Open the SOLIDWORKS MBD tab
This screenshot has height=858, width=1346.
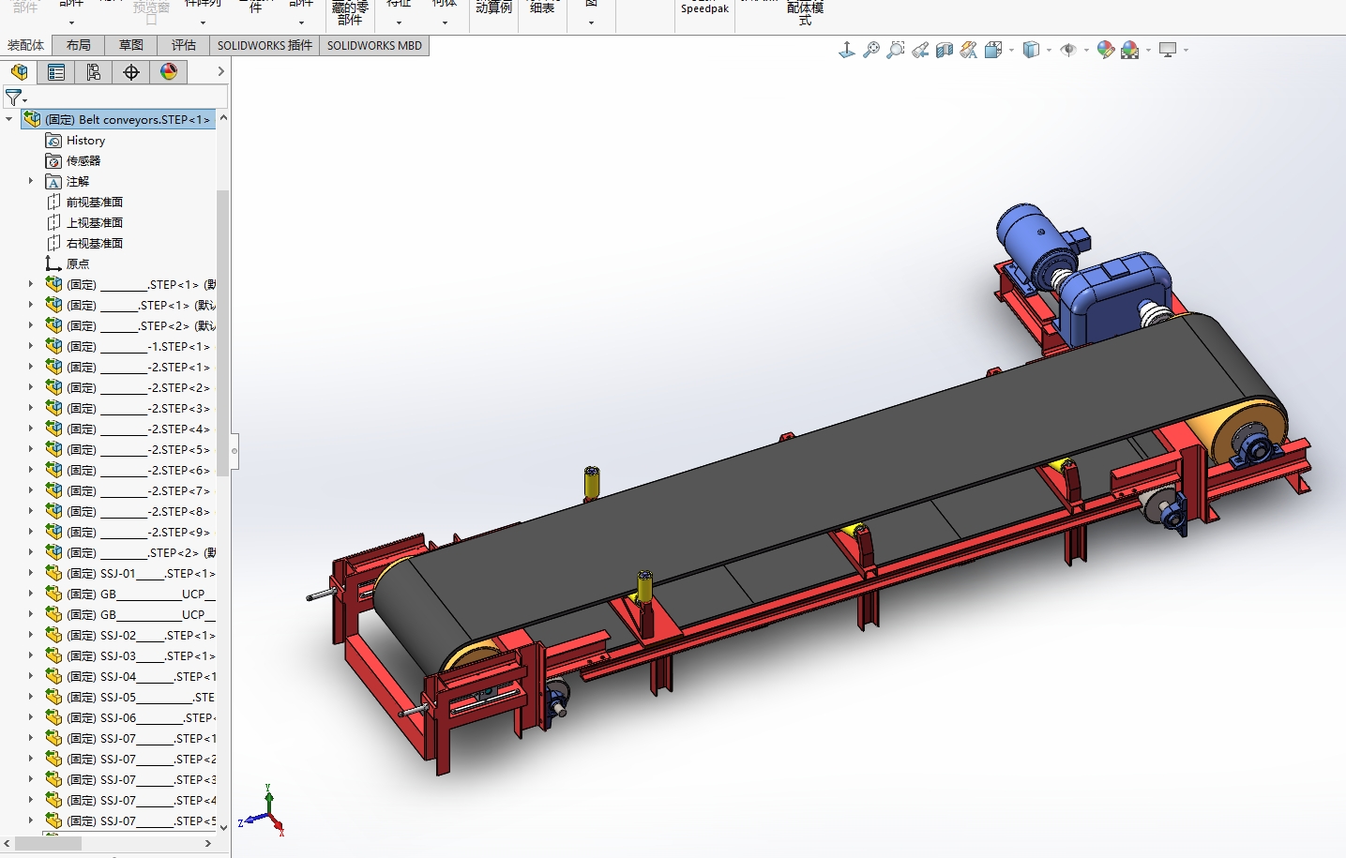pyautogui.click(x=374, y=45)
